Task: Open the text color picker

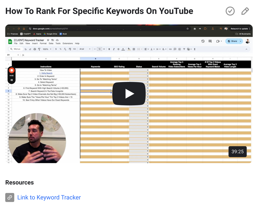Action: (123, 49)
